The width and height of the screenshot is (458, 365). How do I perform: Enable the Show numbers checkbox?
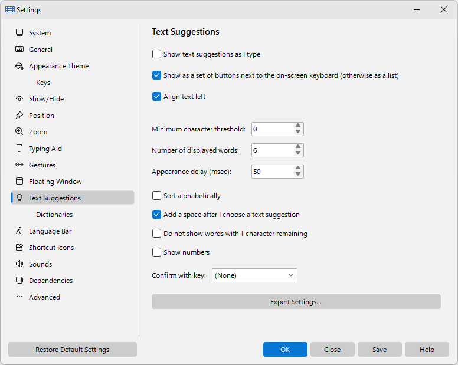pyautogui.click(x=156, y=252)
